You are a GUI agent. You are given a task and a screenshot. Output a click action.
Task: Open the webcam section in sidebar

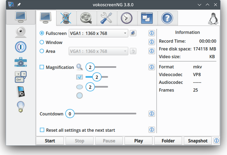(x=20, y=33)
